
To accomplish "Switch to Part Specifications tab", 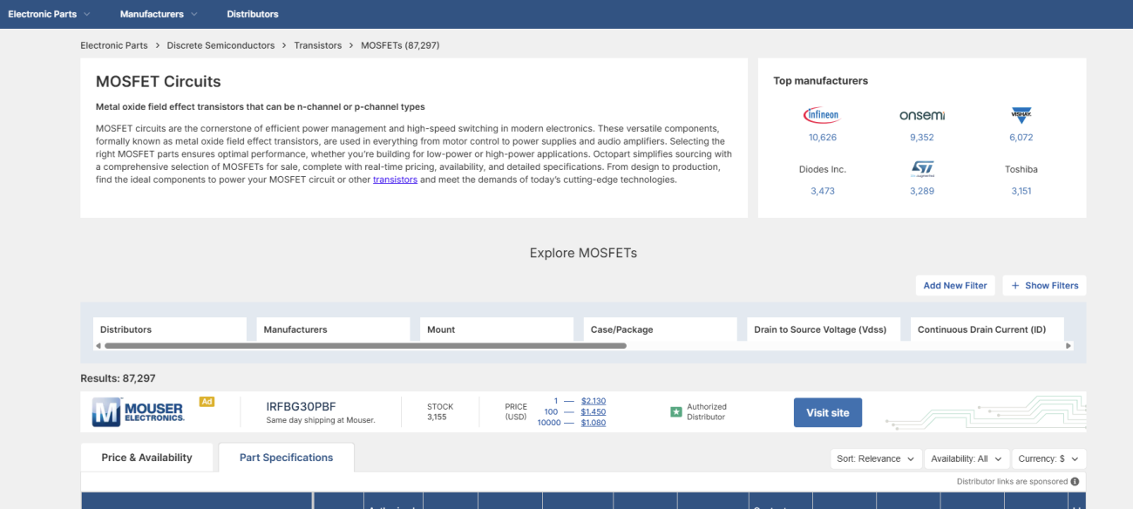I will coord(287,458).
